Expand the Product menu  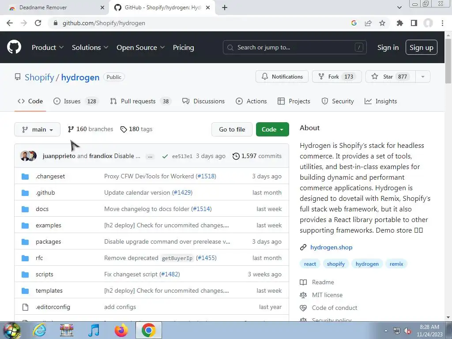pyautogui.click(x=48, y=48)
